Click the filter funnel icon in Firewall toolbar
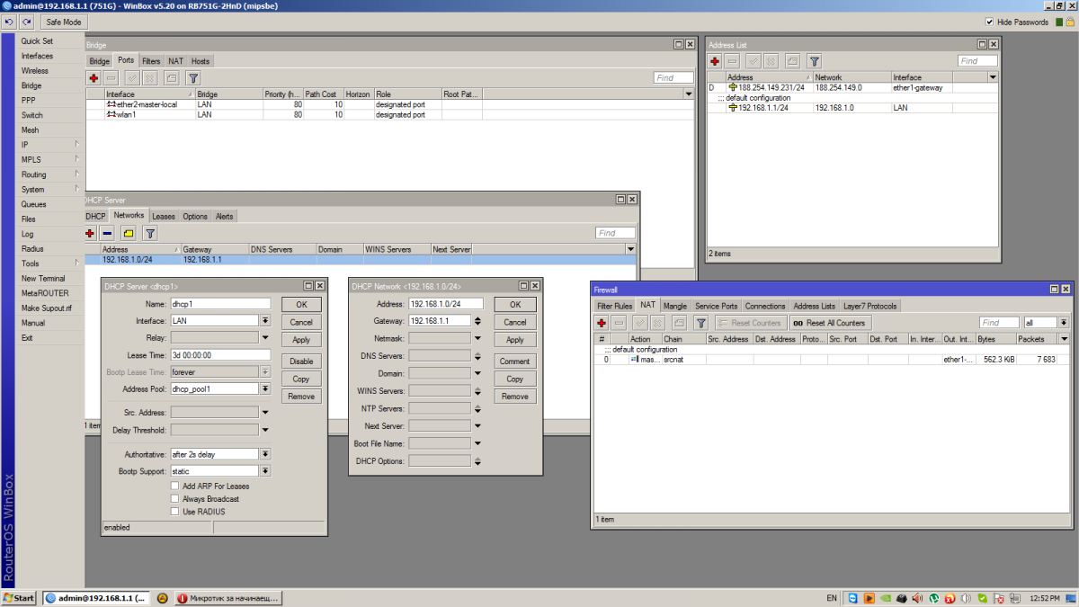The height and width of the screenshot is (607, 1079). click(700, 323)
